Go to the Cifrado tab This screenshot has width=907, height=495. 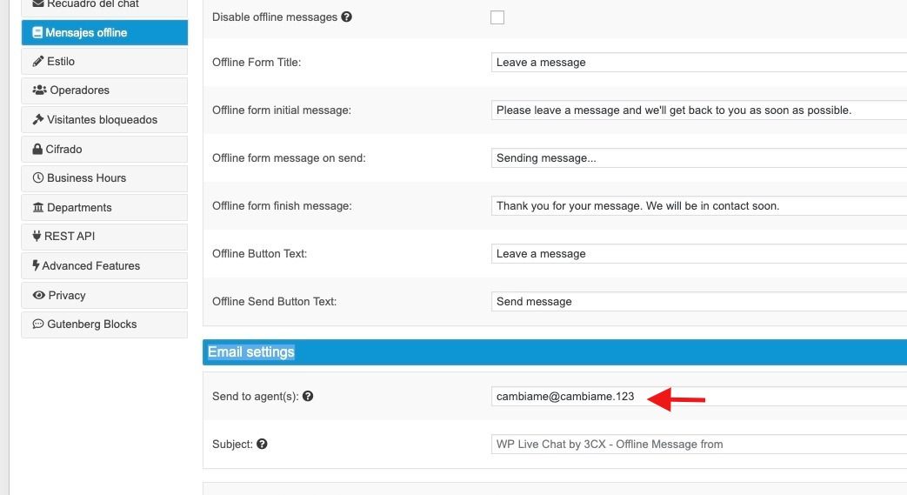coord(104,150)
